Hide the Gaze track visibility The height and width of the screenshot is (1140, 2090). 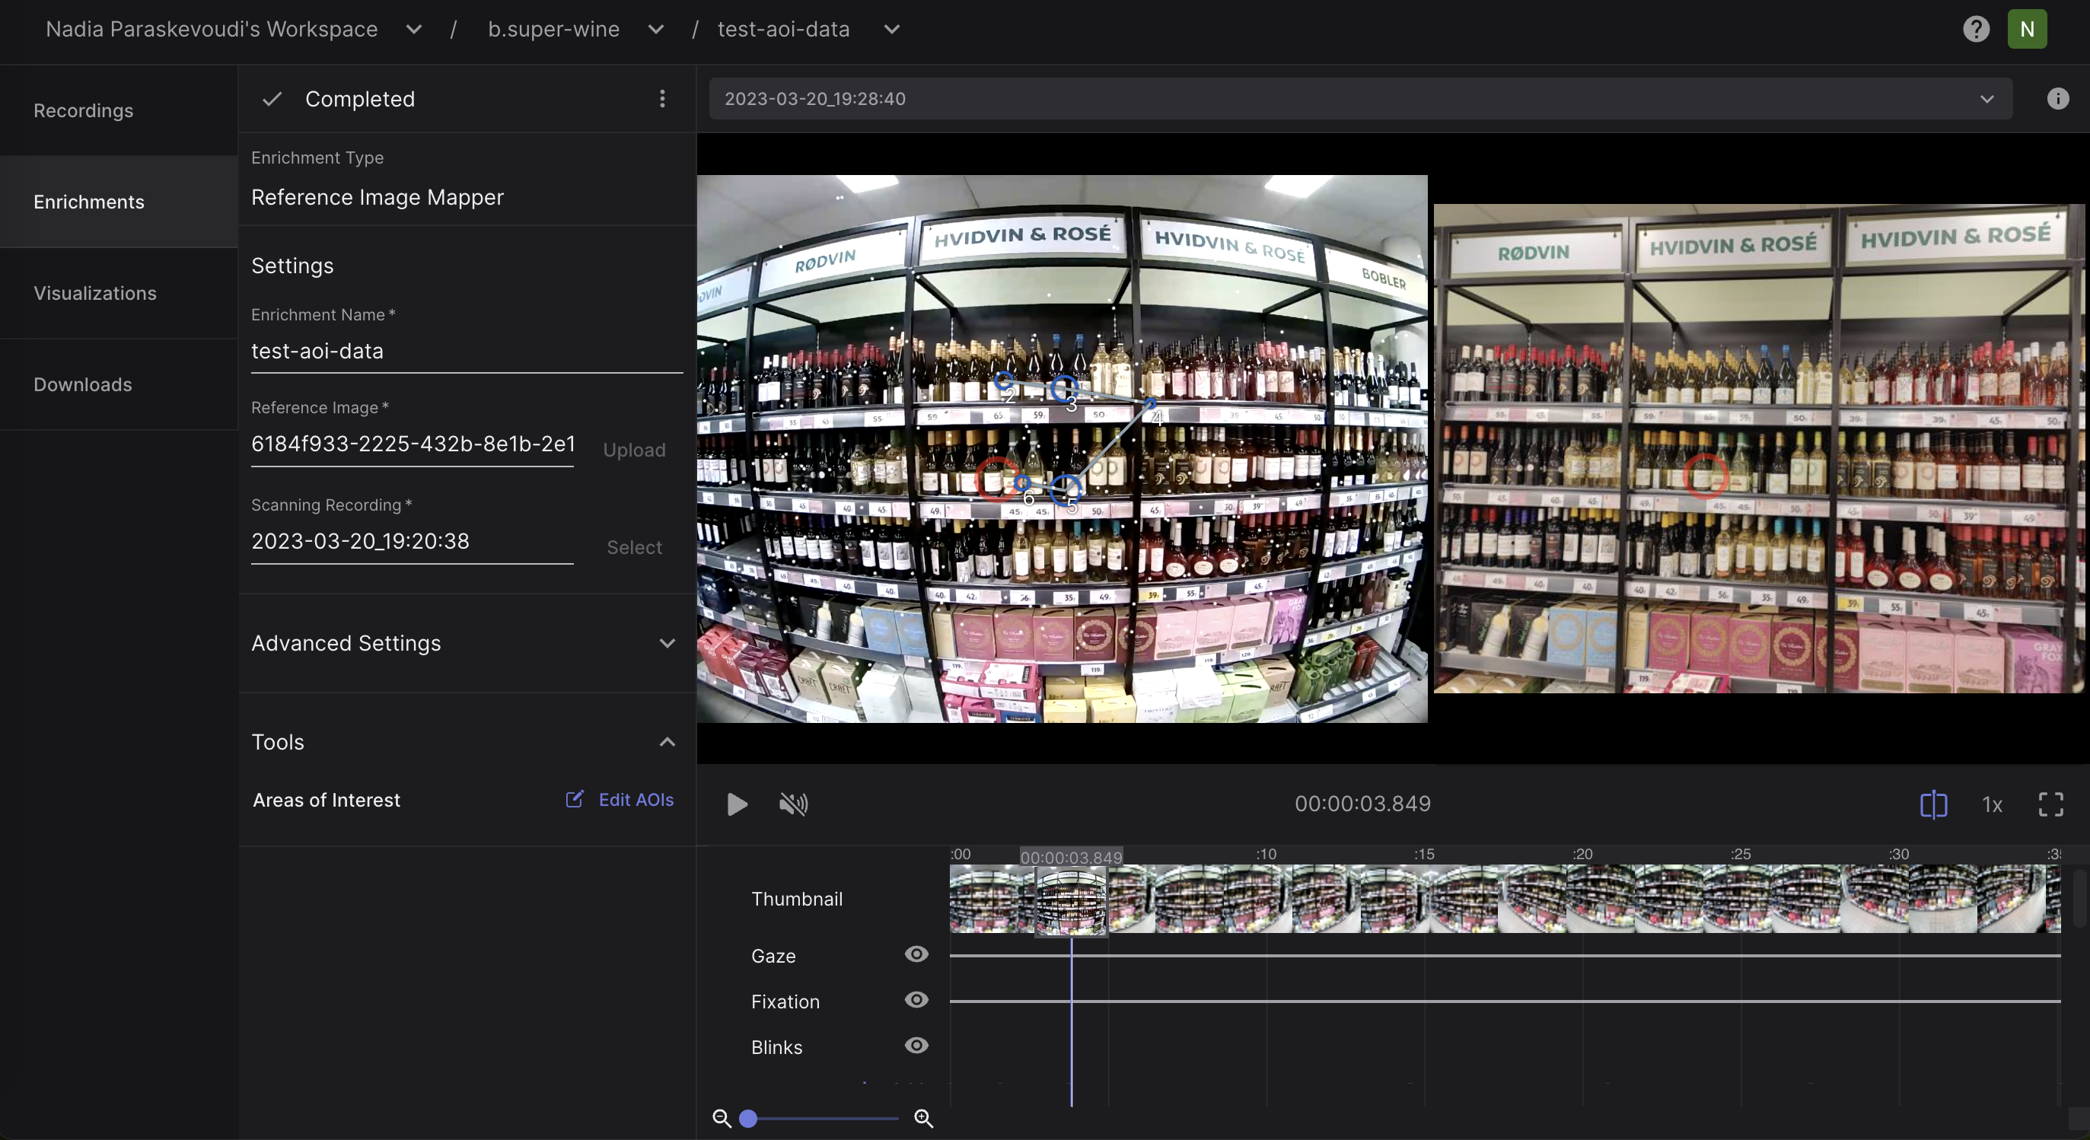click(x=916, y=954)
